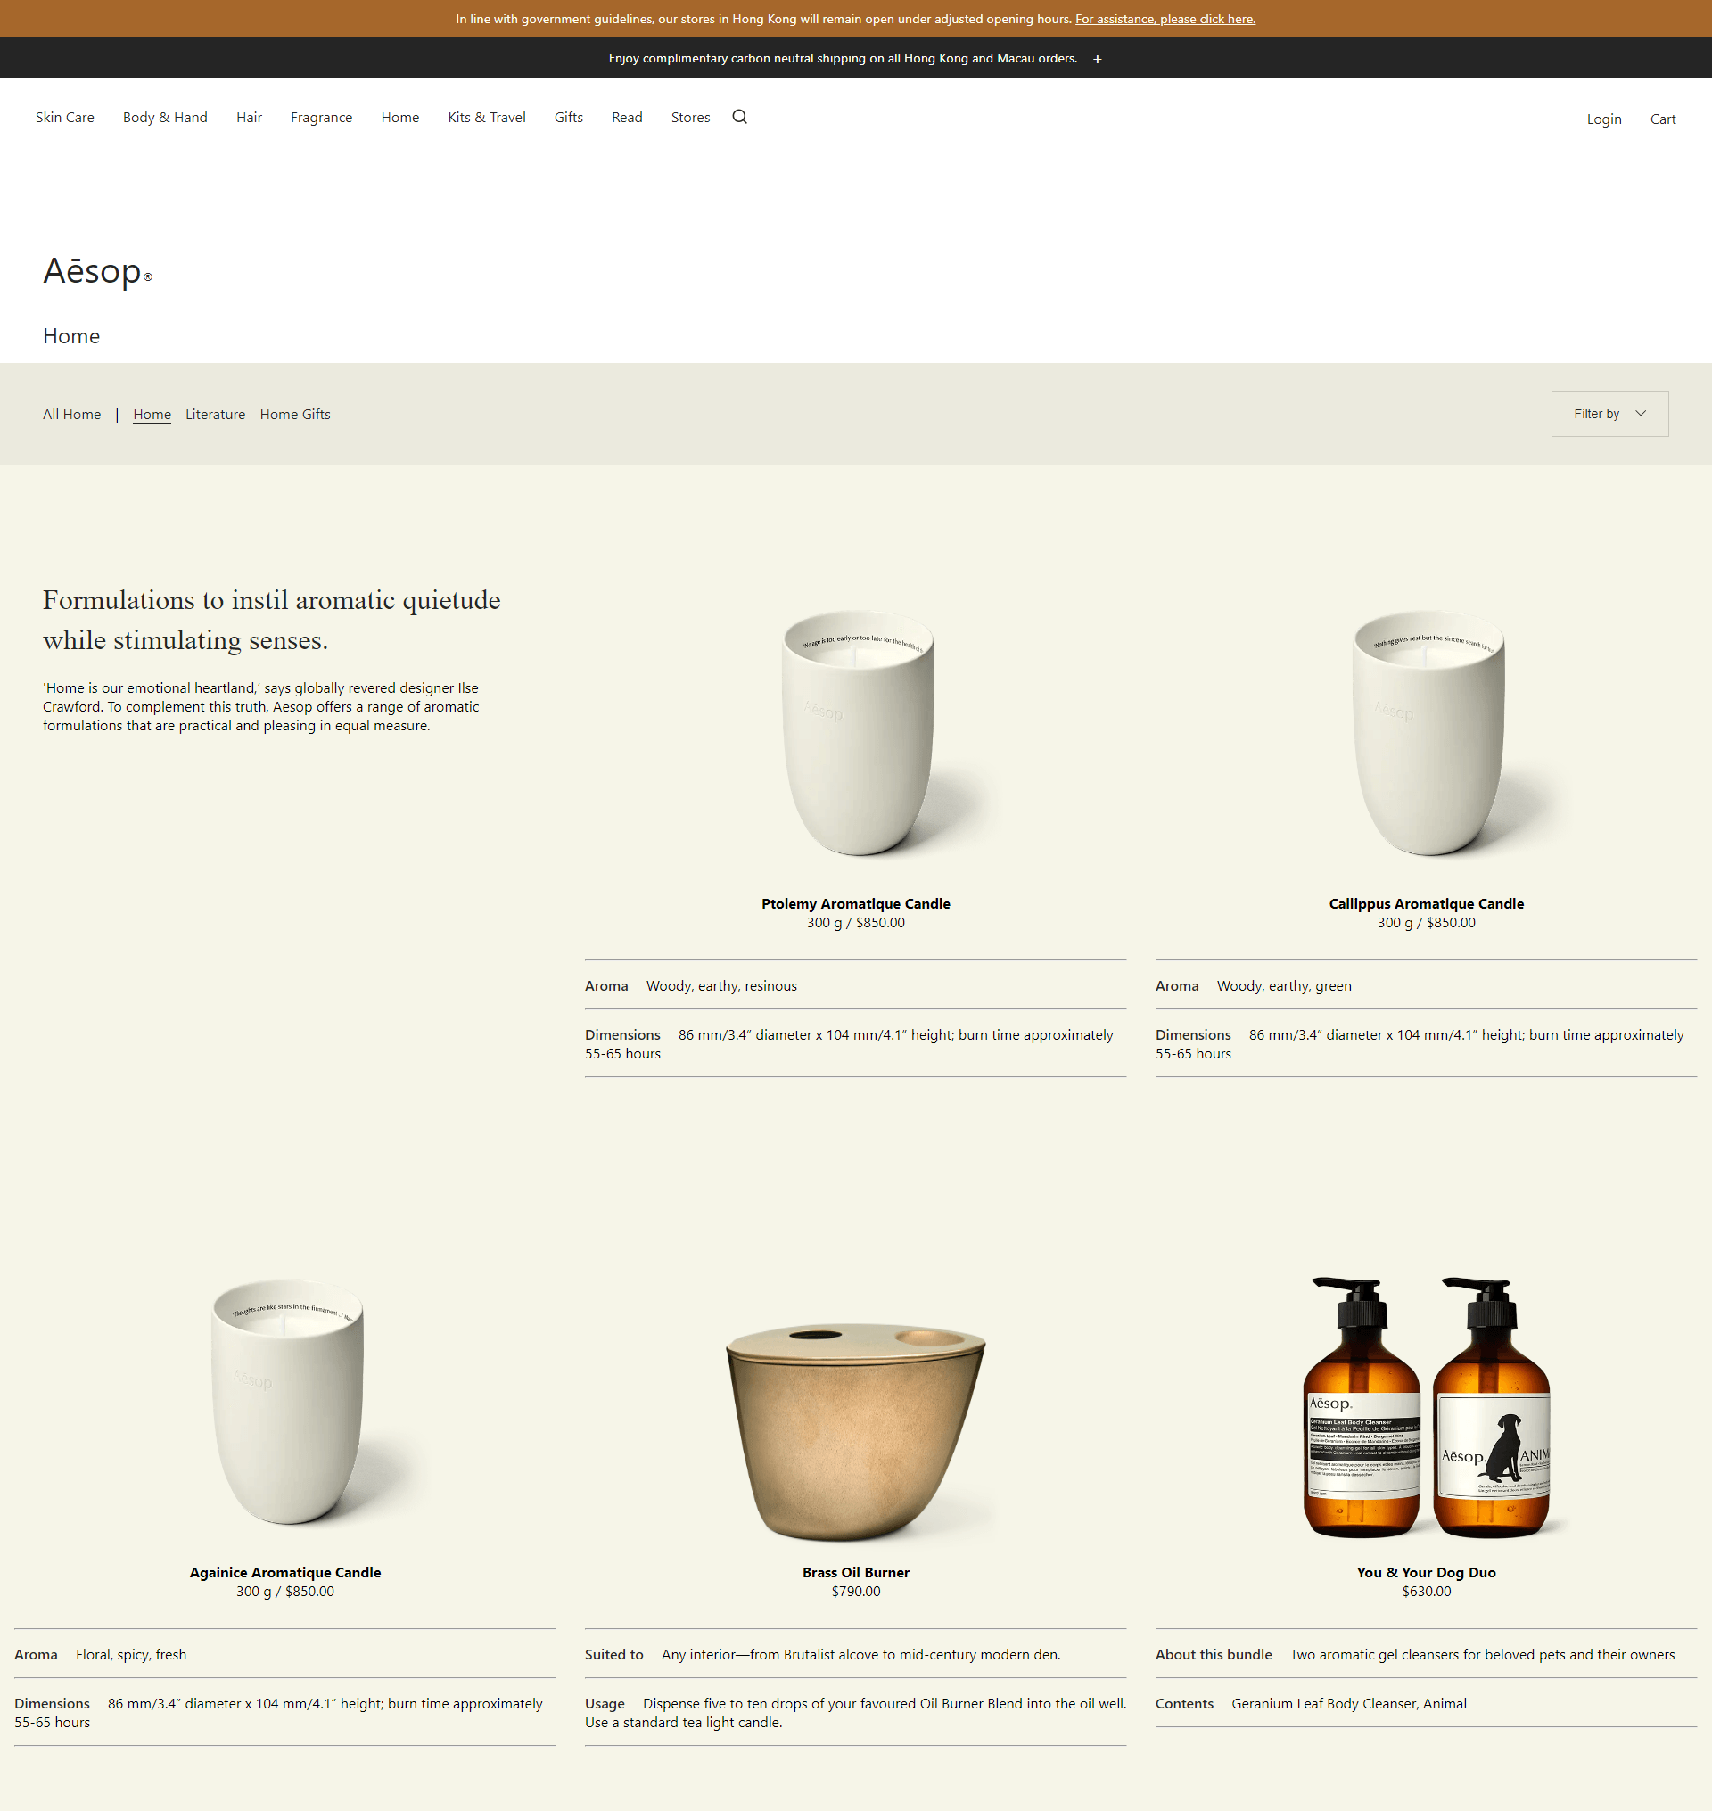
Task: Open the Gifts menu
Action: (x=569, y=117)
